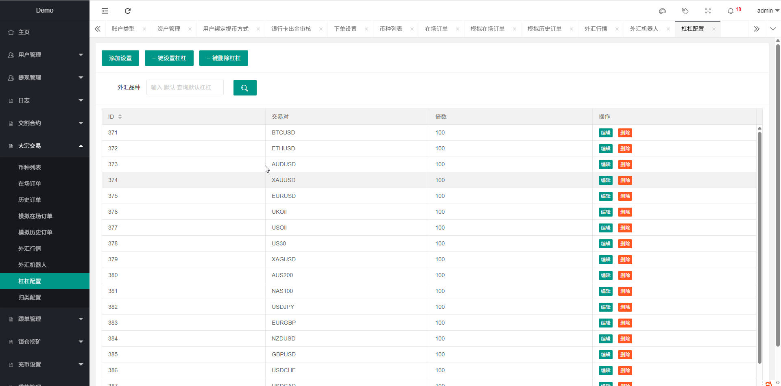The height and width of the screenshot is (386, 781).
Task: Switch to the 币种列表 tab
Action: pos(390,29)
